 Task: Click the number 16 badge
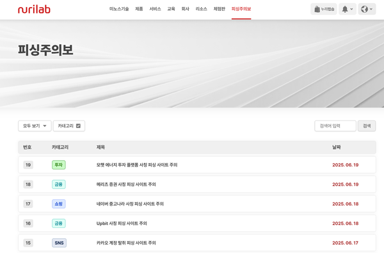point(28,224)
